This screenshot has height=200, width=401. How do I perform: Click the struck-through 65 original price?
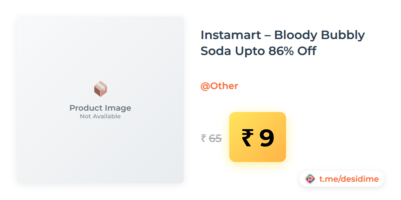click(x=215, y=138)
